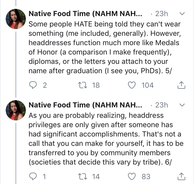Screen dimensions: 194x184
Task: Like the tweet with 104 likes
Action: coord(132,85)
